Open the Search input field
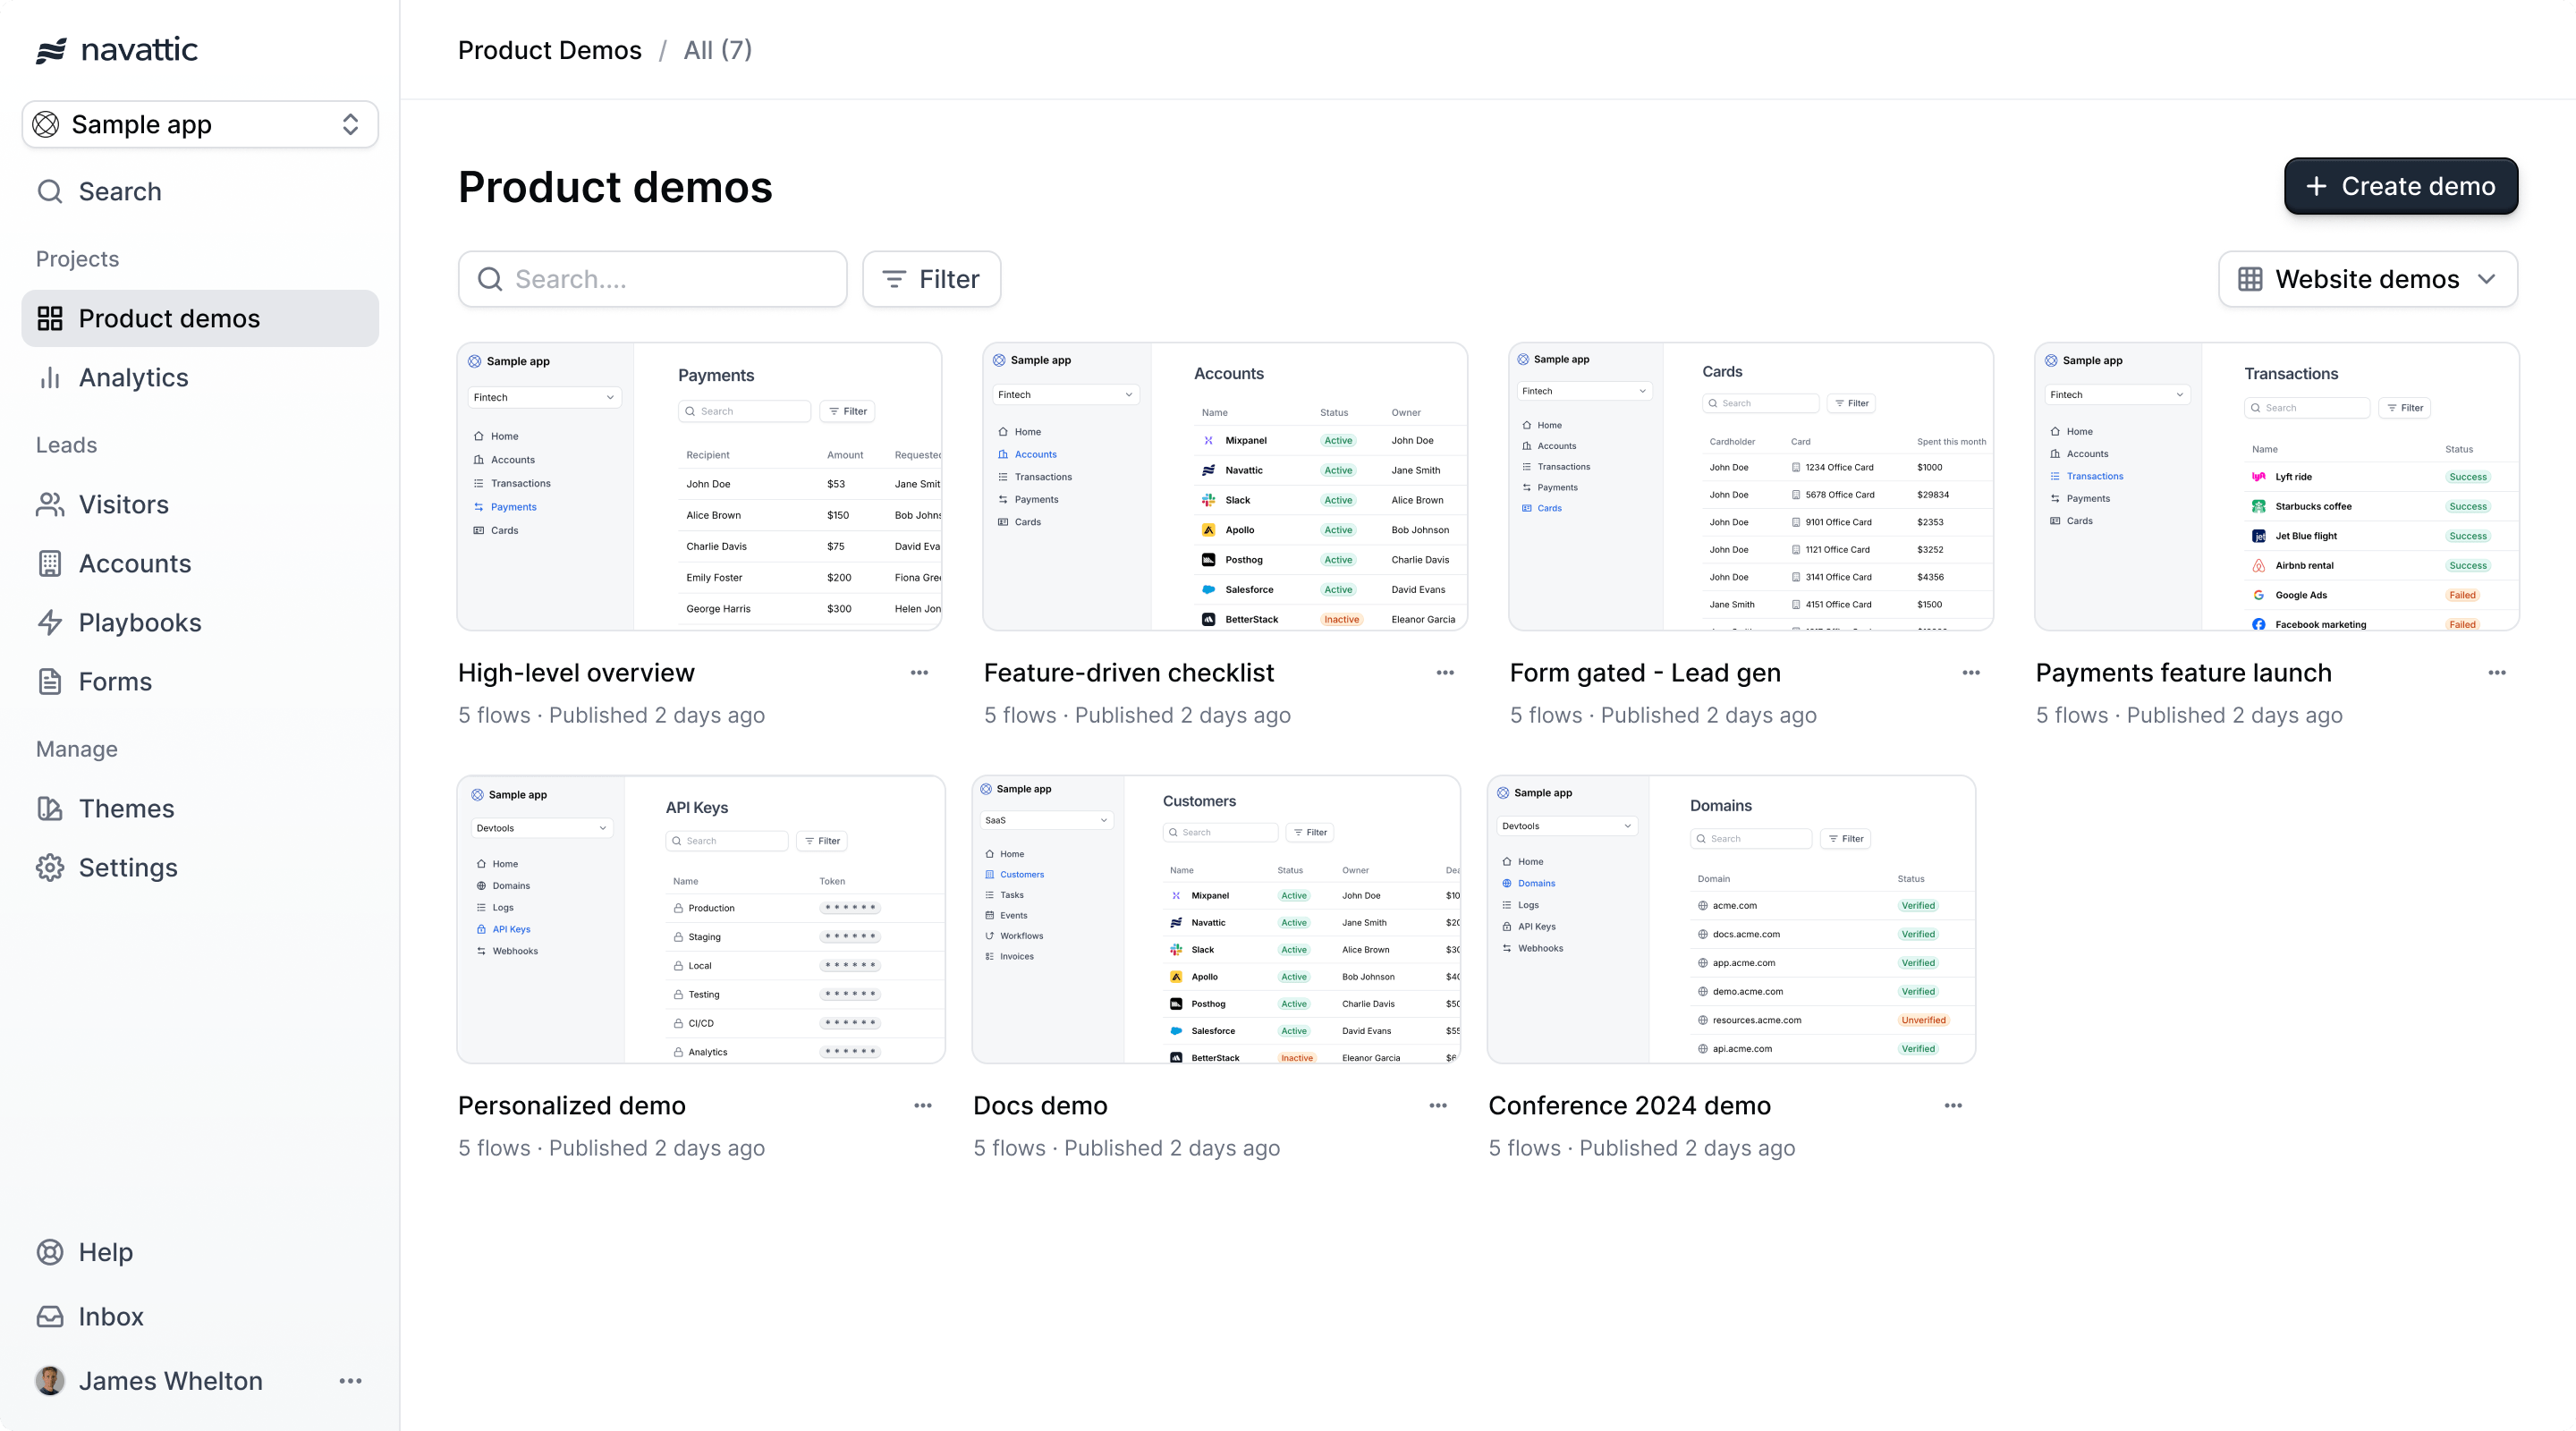2576x1431 pixels. point(652,278)
